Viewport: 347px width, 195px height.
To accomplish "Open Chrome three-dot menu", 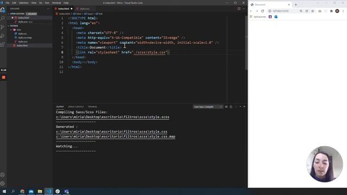I will click(x=343, y=11).
